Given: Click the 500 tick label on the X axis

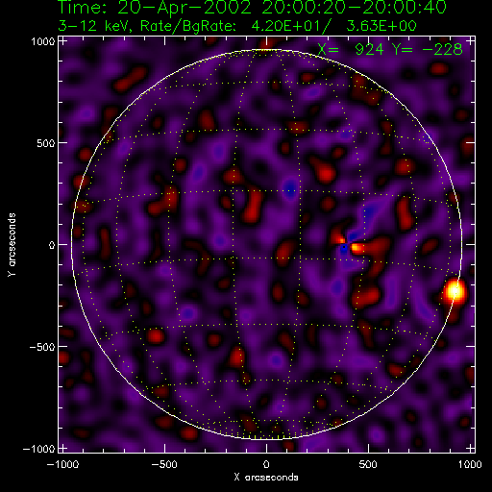Looking at the screenshot, I should point(368,464).
